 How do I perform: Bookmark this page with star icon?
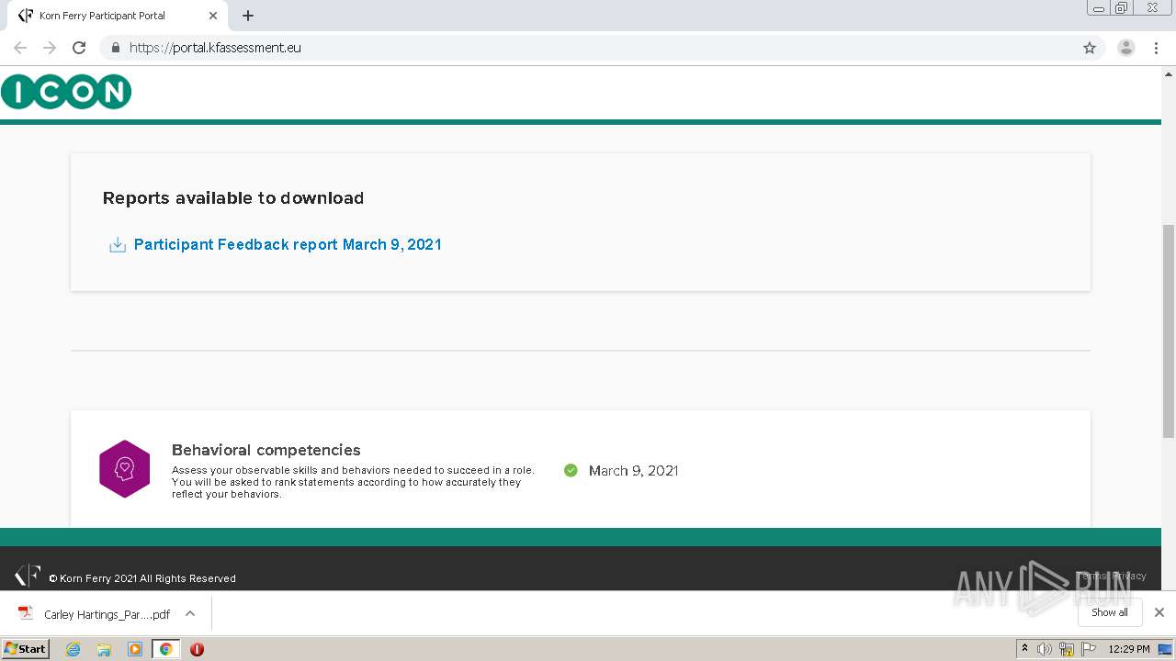pos(1090,48)
